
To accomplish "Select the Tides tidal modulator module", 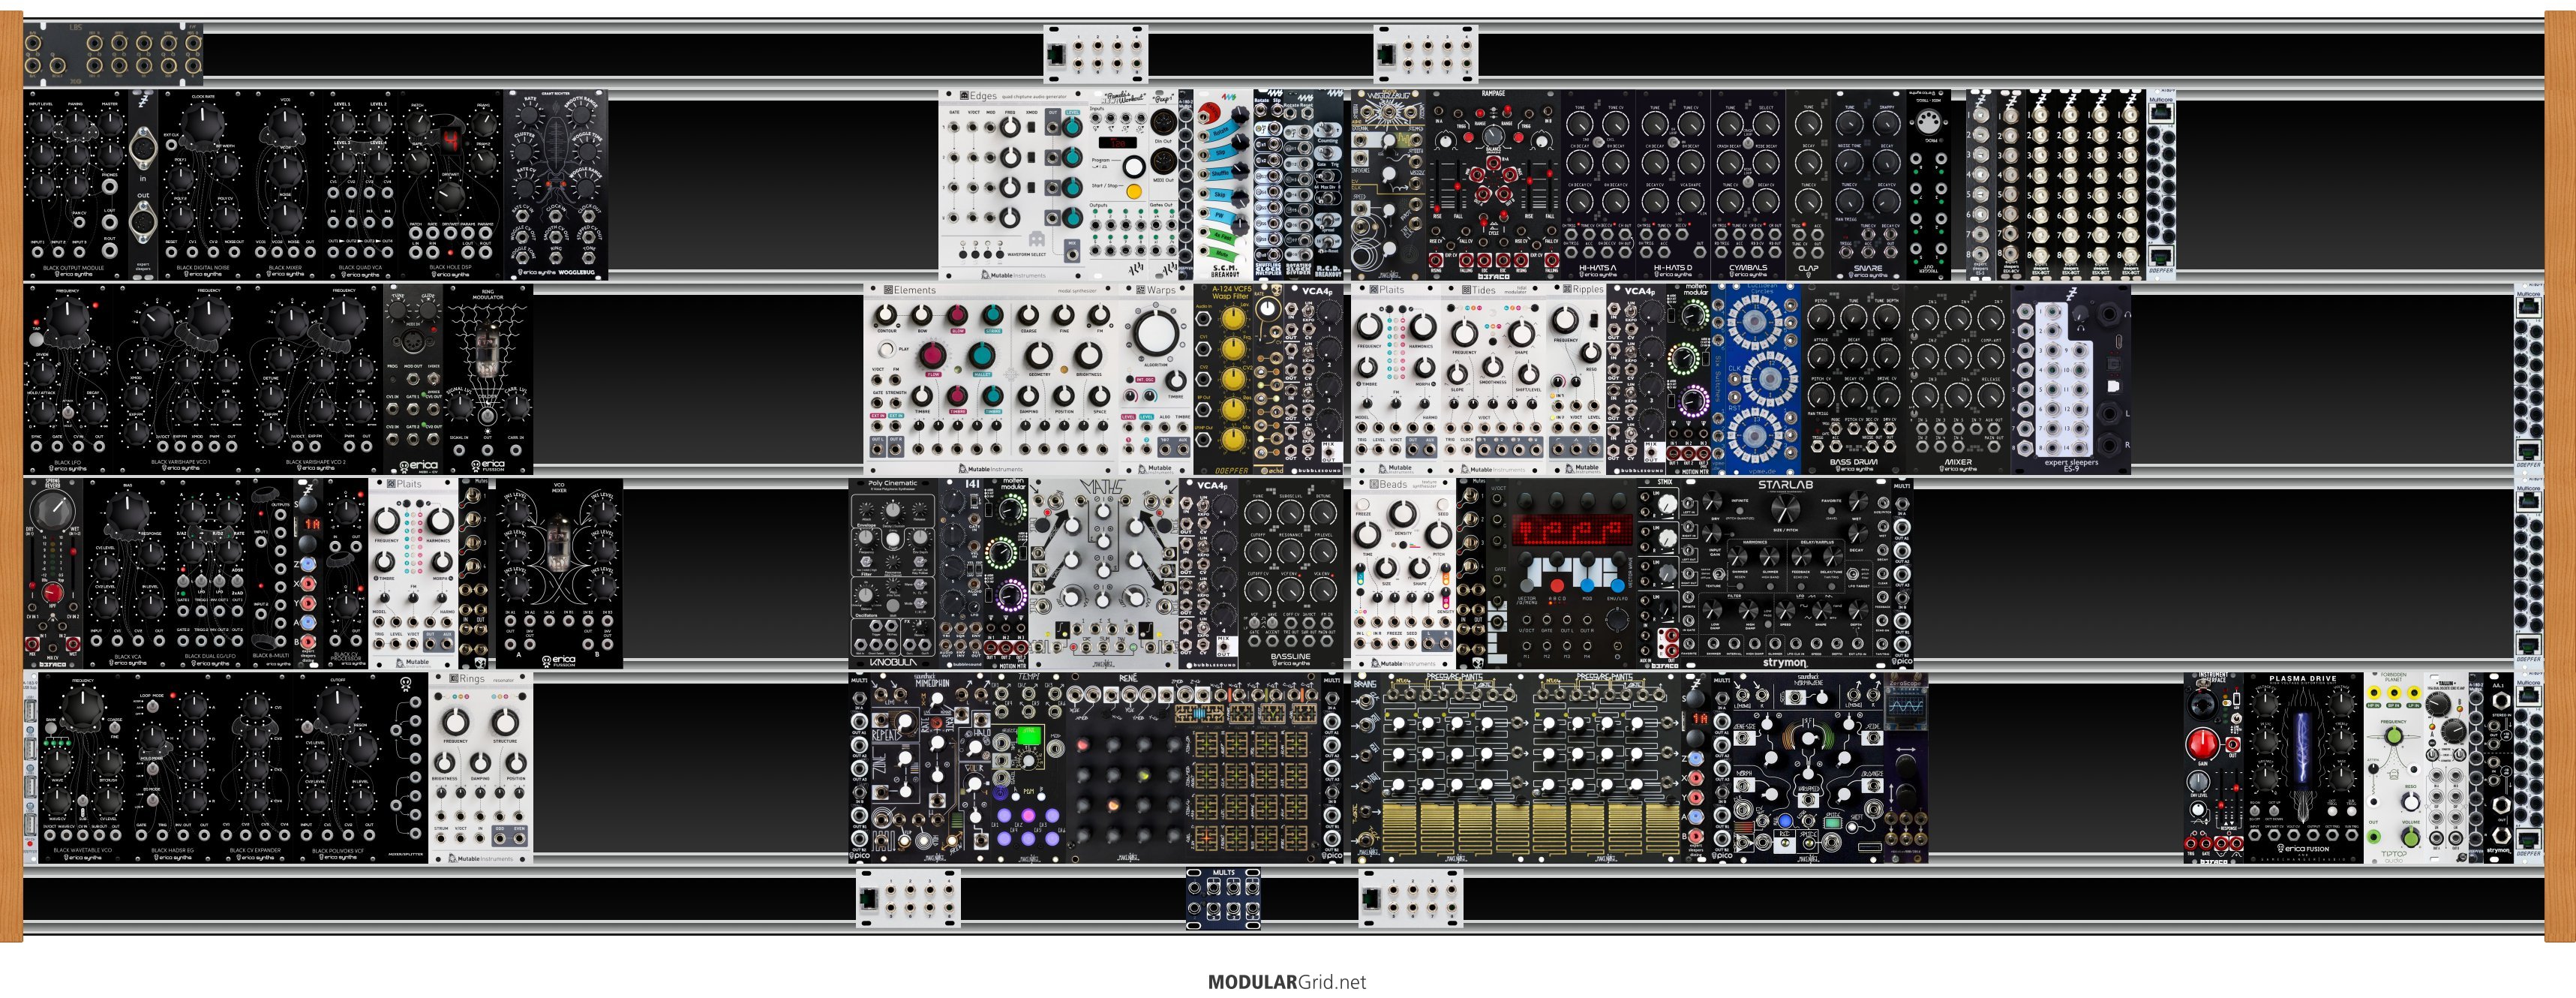I will tap(1493, 379).
